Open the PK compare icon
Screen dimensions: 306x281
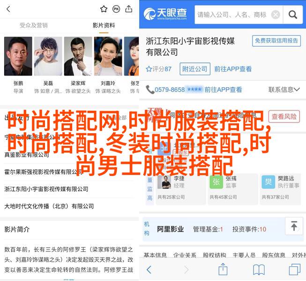(116, 9)
